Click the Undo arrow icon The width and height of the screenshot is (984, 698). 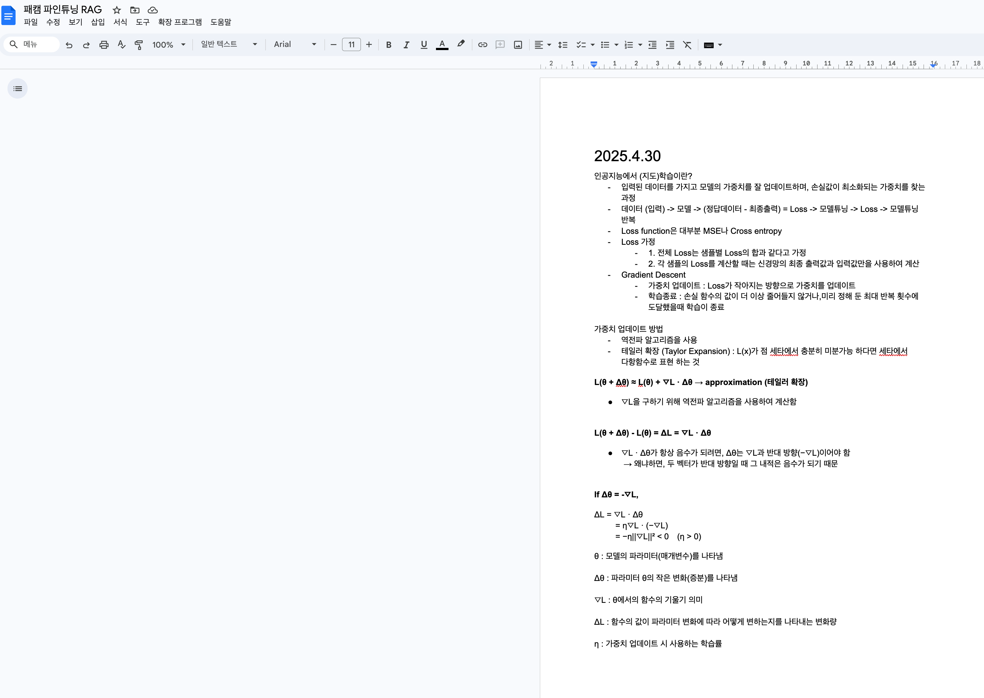coord(69,45)
